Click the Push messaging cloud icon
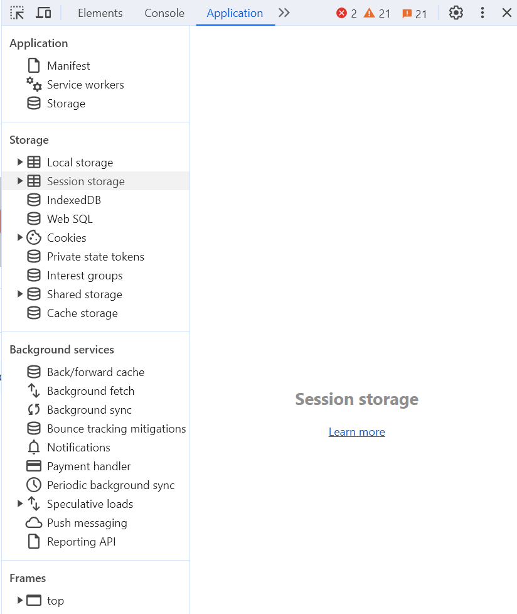This screenshot has width=517, height=614. point(34,523)
